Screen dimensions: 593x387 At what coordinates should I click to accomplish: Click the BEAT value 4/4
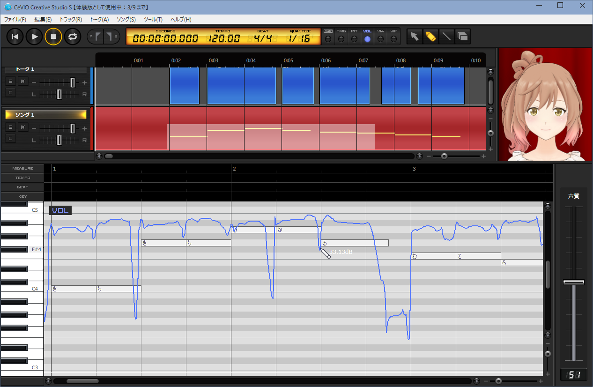(x=263, y=38)
